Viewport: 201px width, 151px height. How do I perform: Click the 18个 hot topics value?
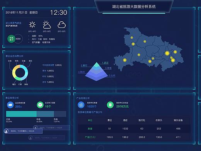(x=48, y=106)
